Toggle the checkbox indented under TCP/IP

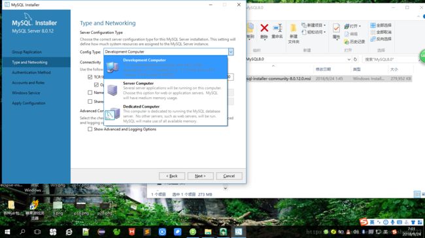point(96,85)
